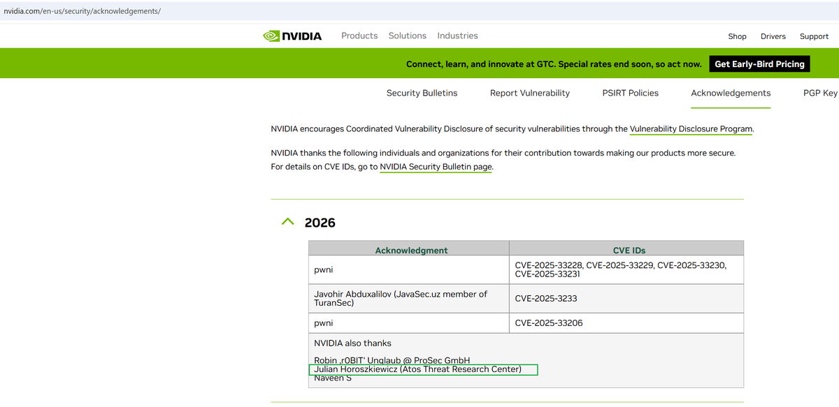Select the Acknowledgements tab
Image resolution: width=839 pixels, height=407 pixels.
click(731, 93)
